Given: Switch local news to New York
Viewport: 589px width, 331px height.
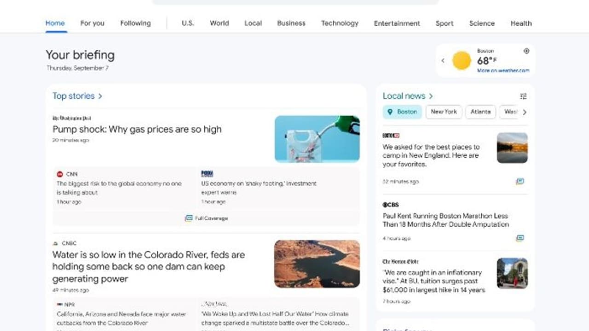Looking at the screenshot, I should [x=444, y=112].
